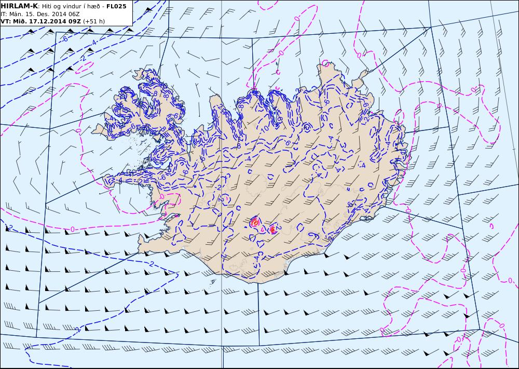This screenshot has width=519, height=369.
Task: Click the western red warm contour spot
Action: pos(254,222)
